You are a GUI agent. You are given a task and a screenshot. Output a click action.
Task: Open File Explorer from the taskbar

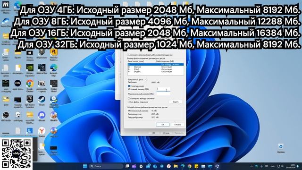coord(176,166)
